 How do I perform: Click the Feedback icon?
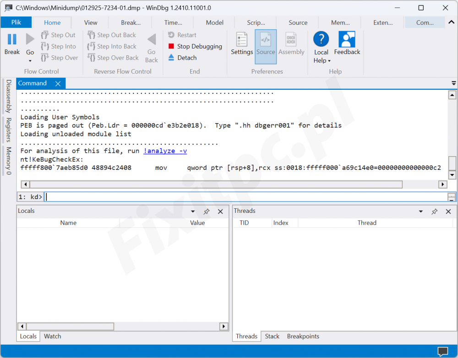click(347, 40)
